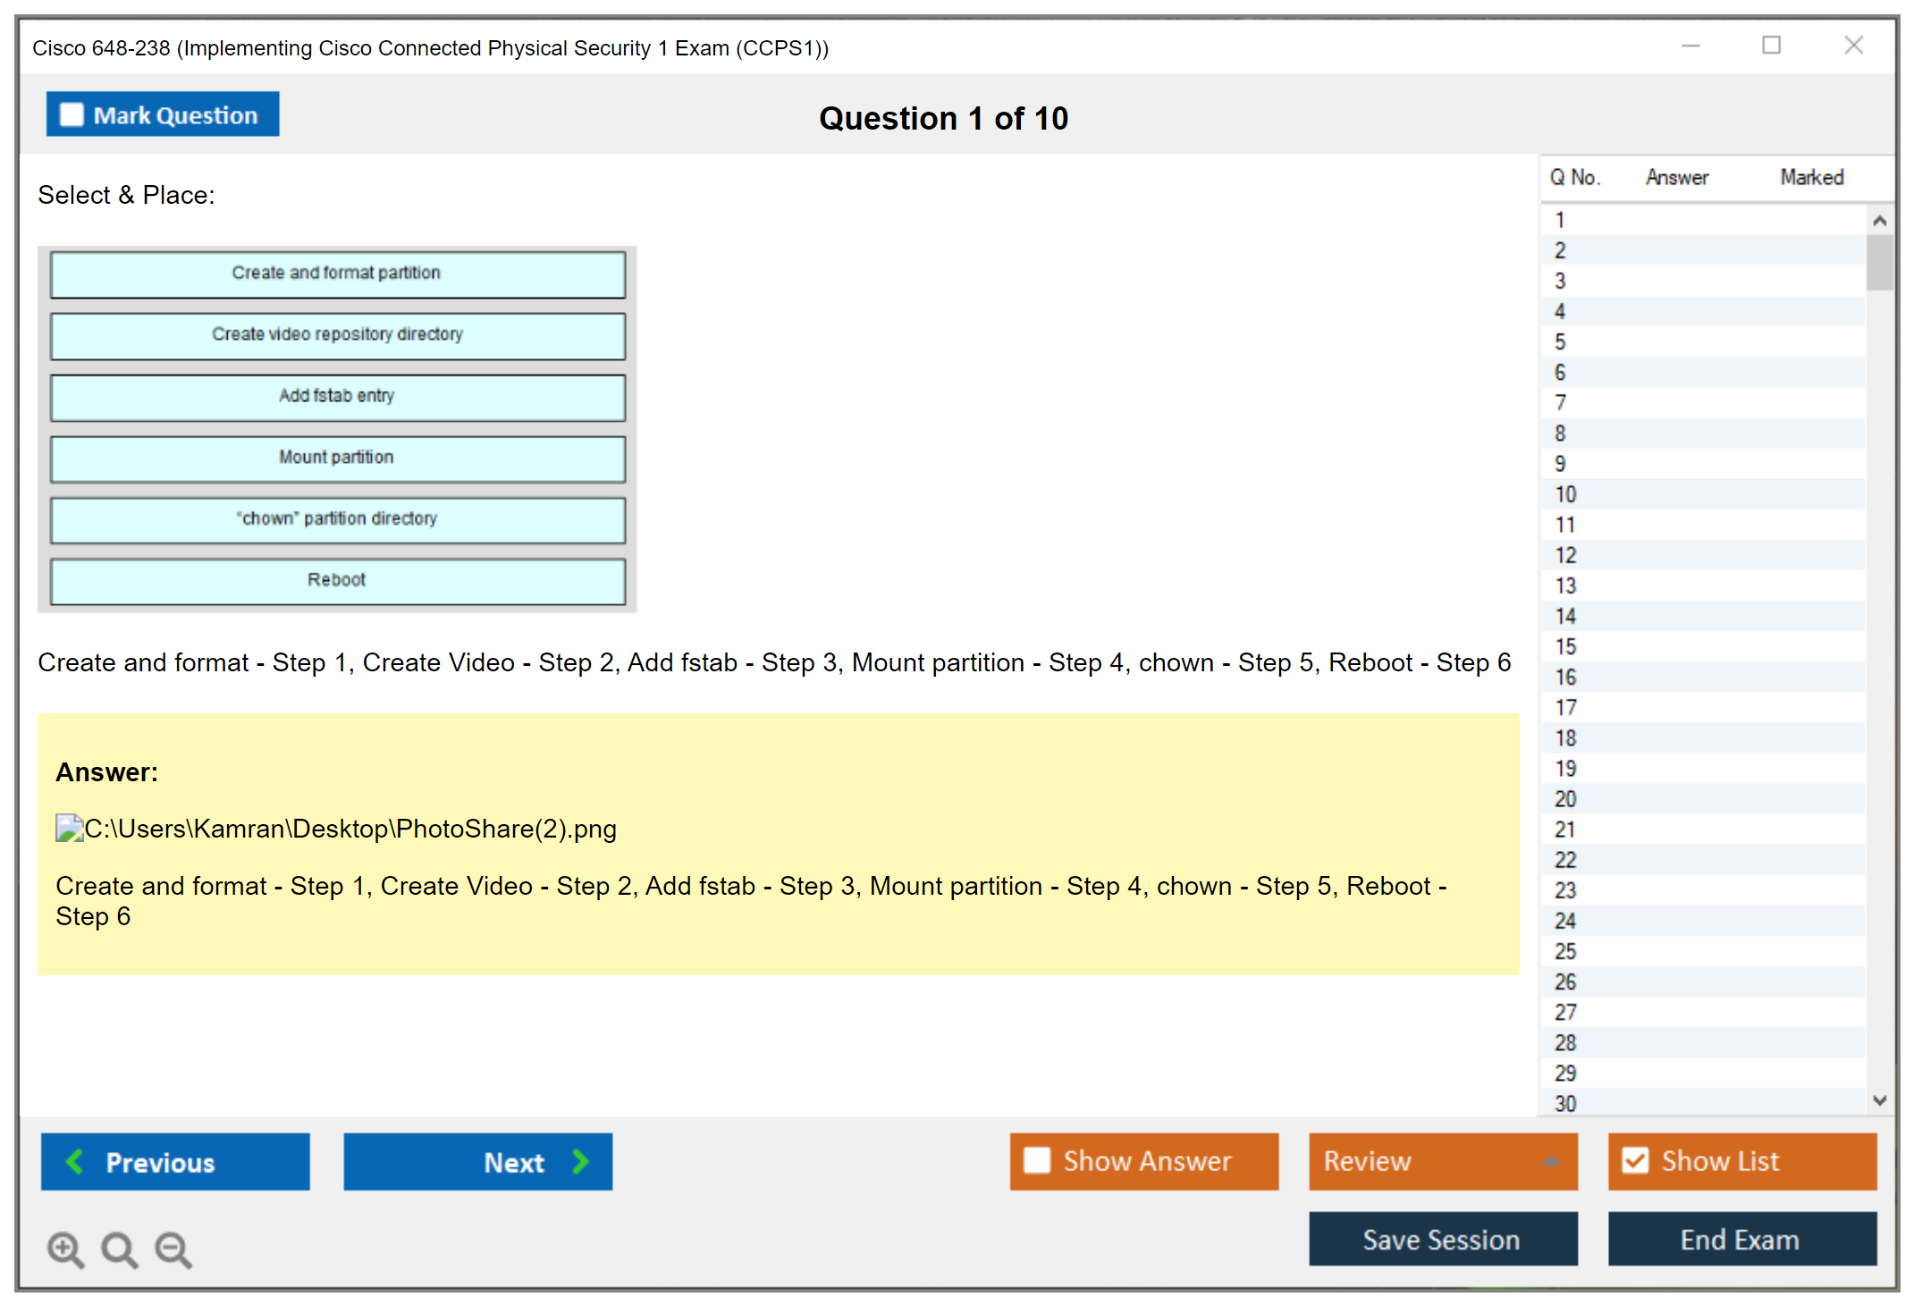Click the zoom in magnifier icon
1922x1314 pixels.
tap(65, 1249)
